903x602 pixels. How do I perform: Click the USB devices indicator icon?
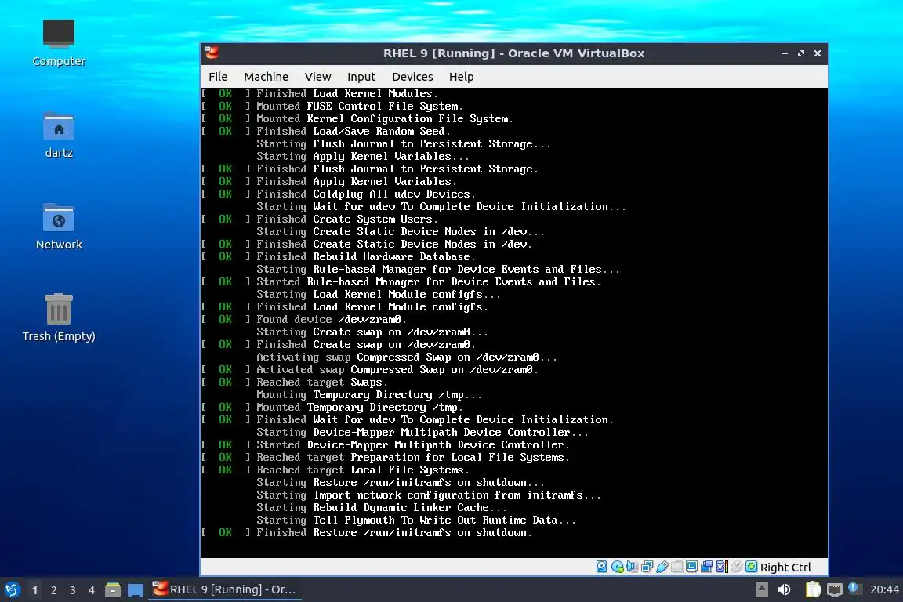[x=662, y=567]
